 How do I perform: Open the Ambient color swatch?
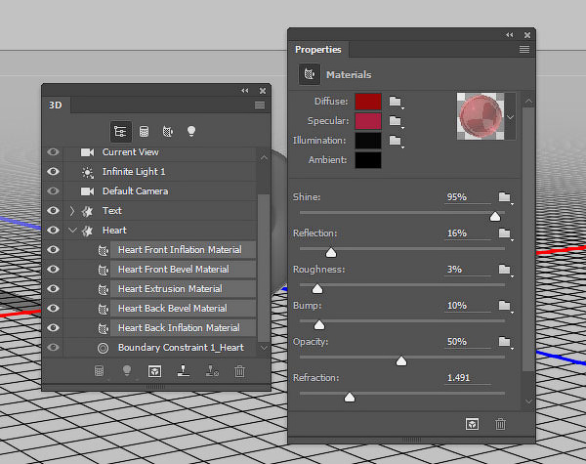tap(368, 160)
